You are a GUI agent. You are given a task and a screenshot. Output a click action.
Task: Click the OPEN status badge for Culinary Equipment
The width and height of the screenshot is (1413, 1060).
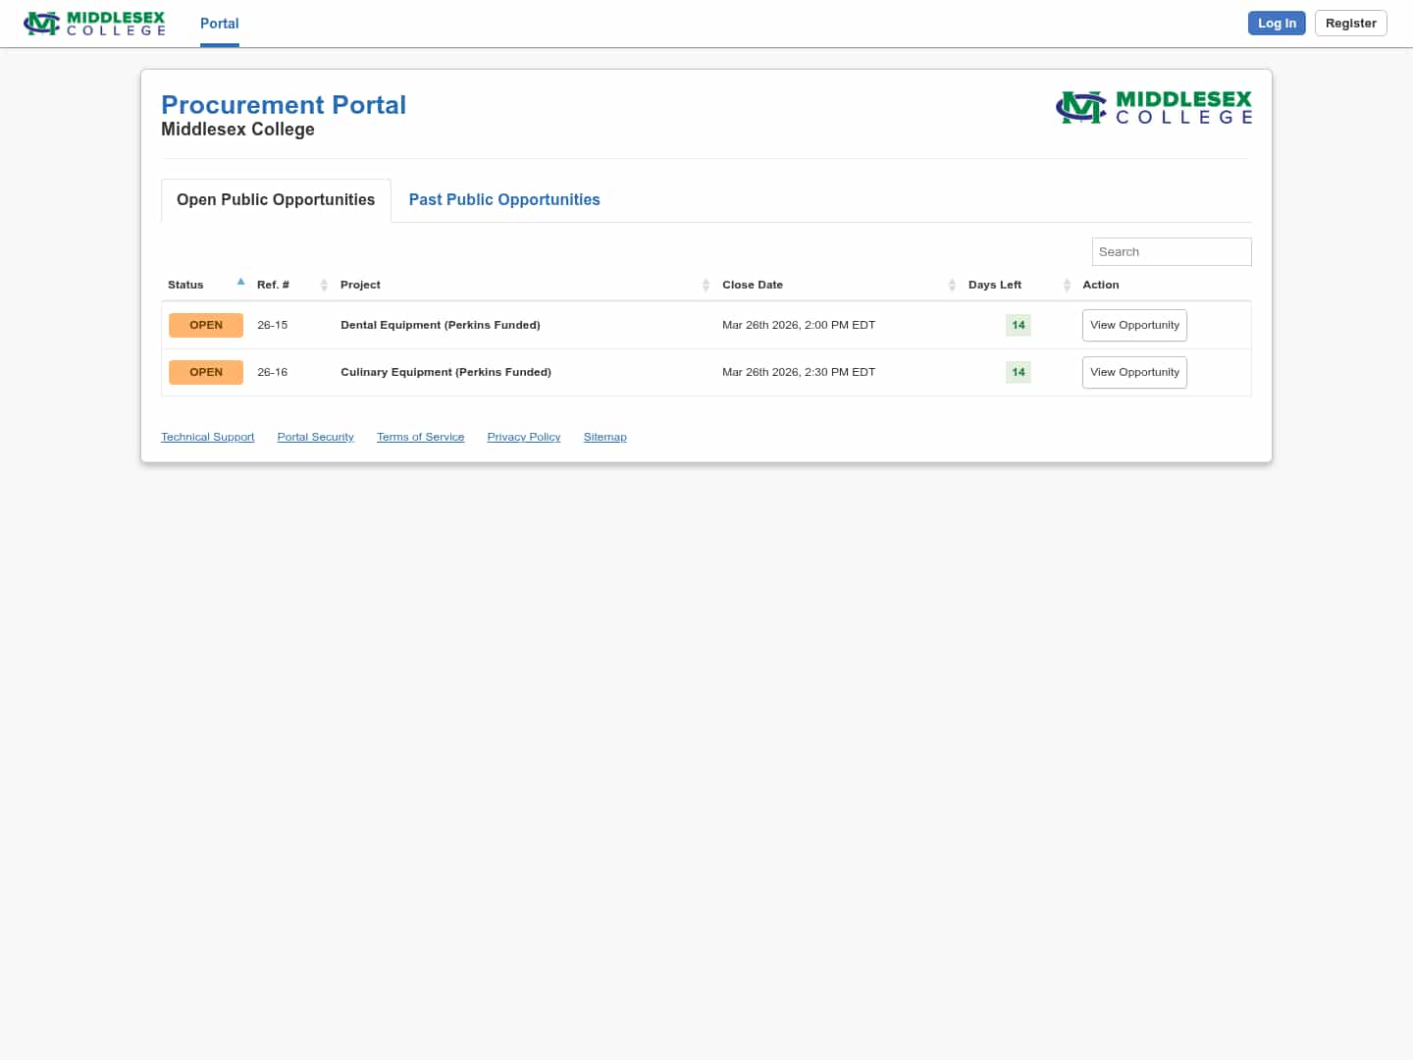pyautogui.click(x=206, y=372)
